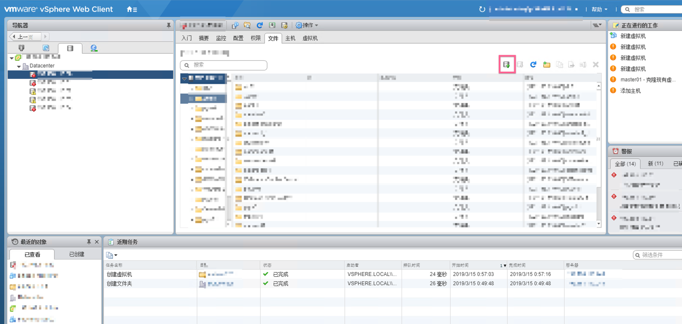The height and width of the screenshot is (324, 682).
Task: Open the recent tasks export dropdown
Action: pyautogui.click(x=111, y=255)
